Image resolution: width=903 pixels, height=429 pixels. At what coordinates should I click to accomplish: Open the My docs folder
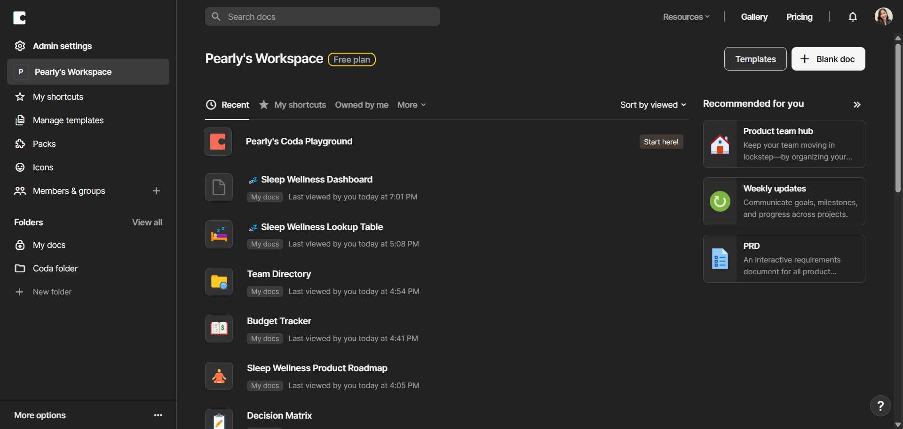pyautogui.click(x=49, y=245)
